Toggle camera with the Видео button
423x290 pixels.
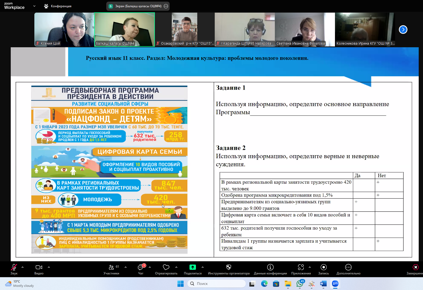39,269
